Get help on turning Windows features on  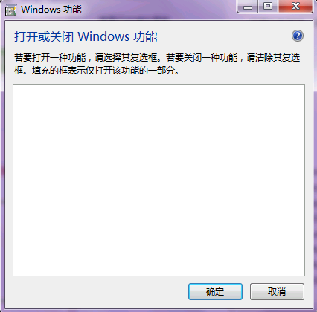pos(298,36)
